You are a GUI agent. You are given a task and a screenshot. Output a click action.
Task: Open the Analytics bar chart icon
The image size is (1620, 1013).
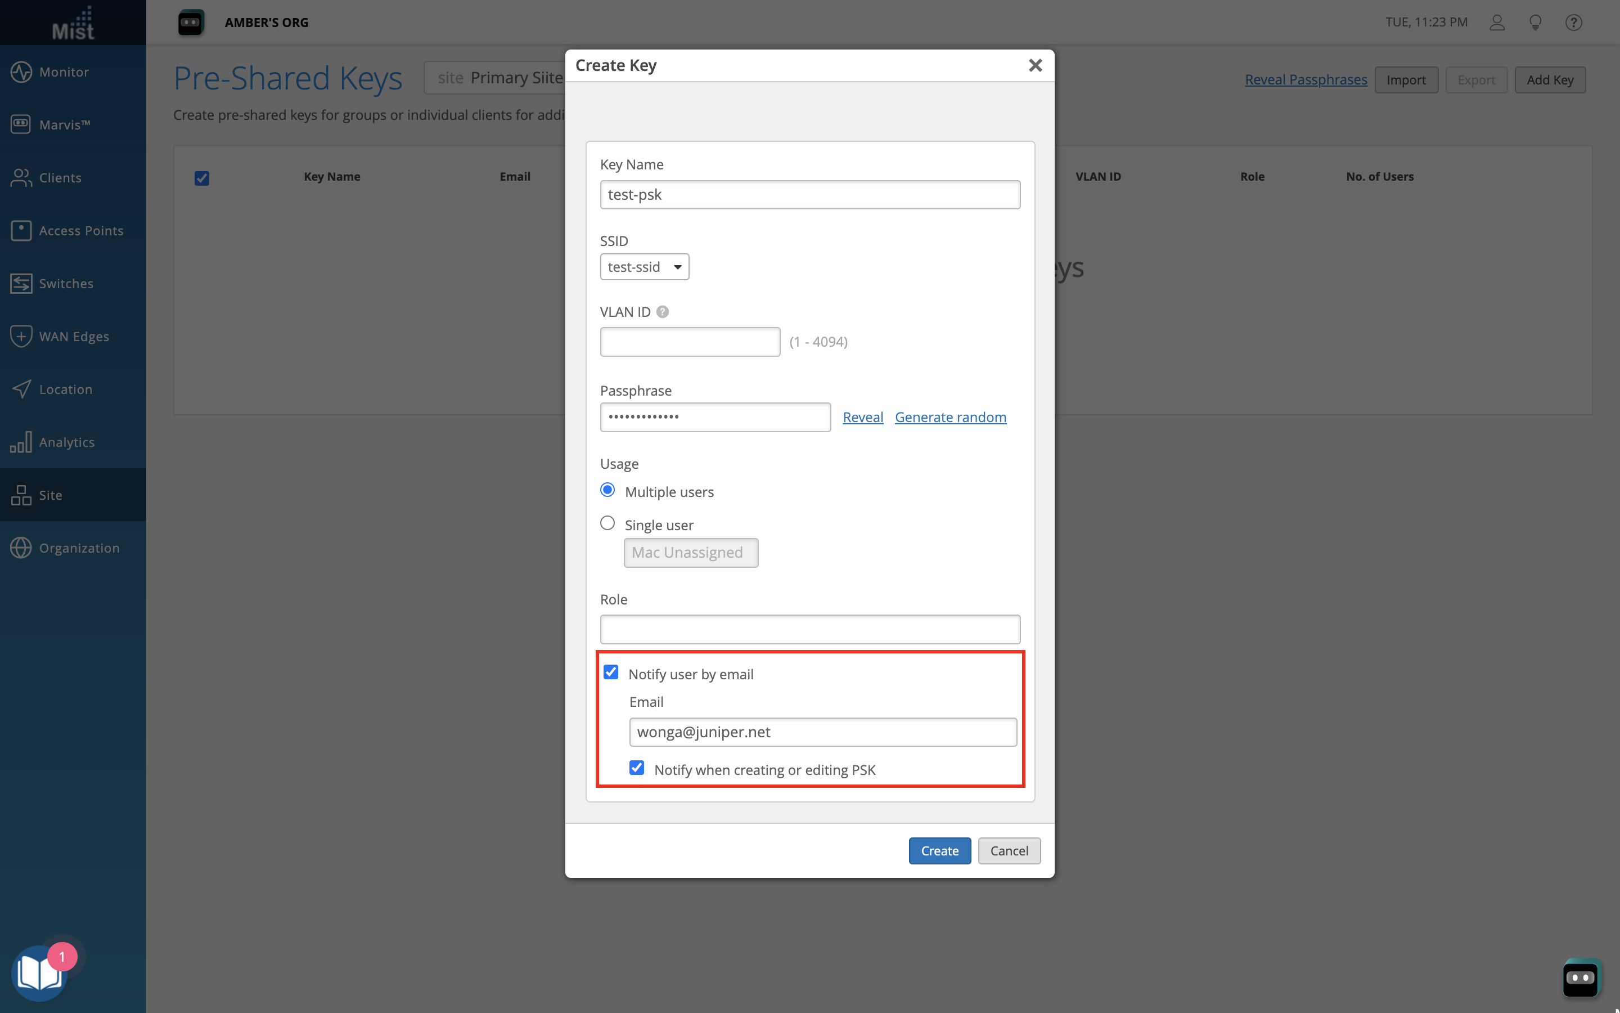21,442
